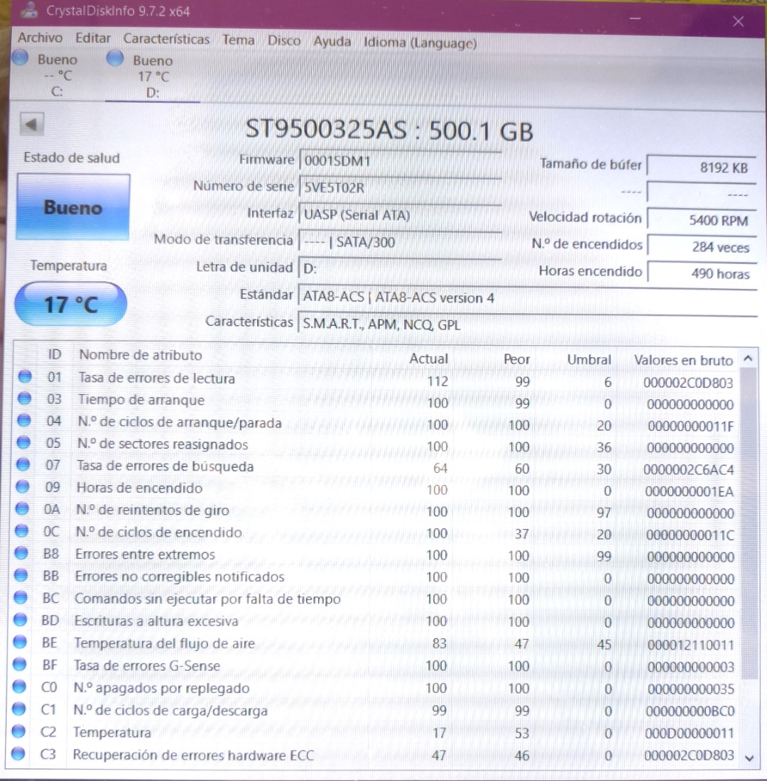Click the ID column header
767x781 pixels.
pyautogui.click(x=54, y=354)
